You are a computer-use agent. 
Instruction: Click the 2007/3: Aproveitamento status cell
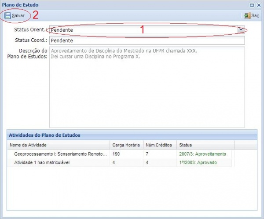pos(203,154)
